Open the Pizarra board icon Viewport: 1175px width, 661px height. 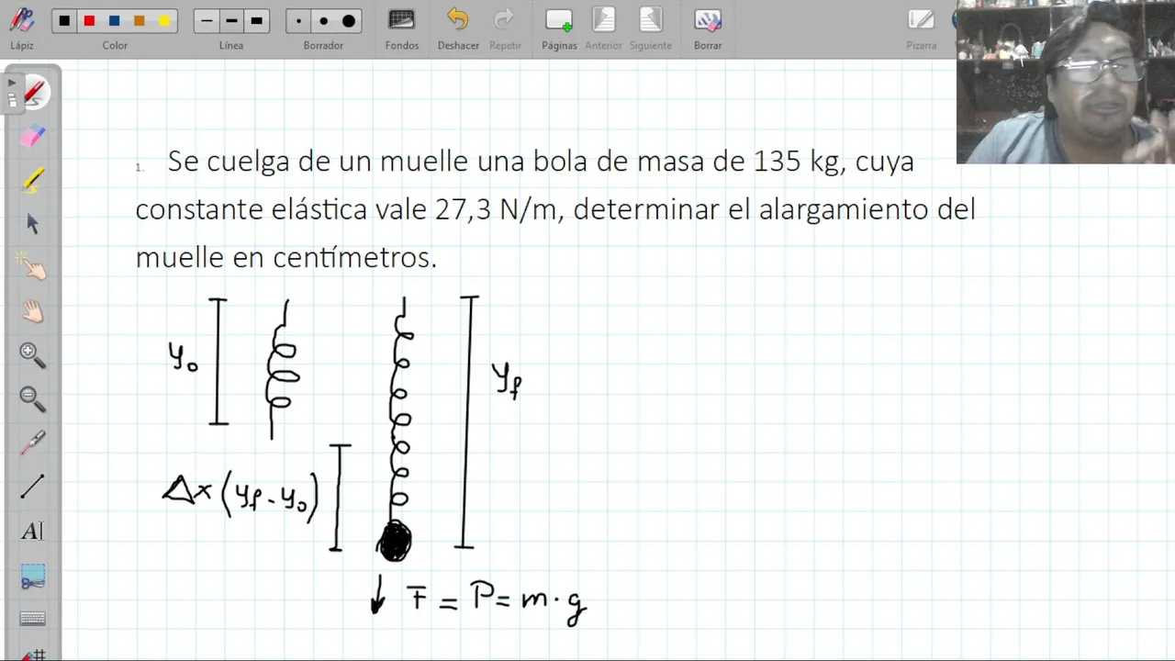(x=922, y=28)
